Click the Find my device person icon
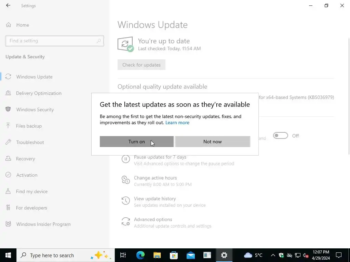Screen dimensions: 350x262 (8, 191)
